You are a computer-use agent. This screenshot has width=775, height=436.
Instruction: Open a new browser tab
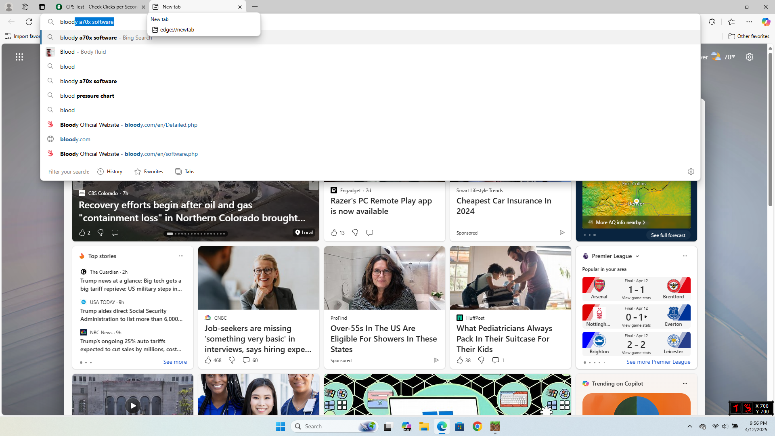point(255,7)
